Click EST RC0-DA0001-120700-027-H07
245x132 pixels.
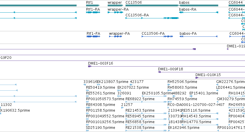point(196,105)
